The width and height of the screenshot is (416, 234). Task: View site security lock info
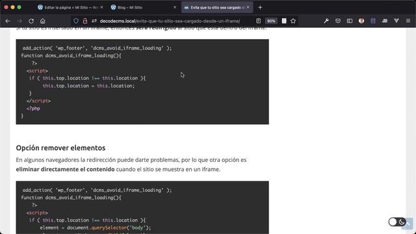point(85,21)
